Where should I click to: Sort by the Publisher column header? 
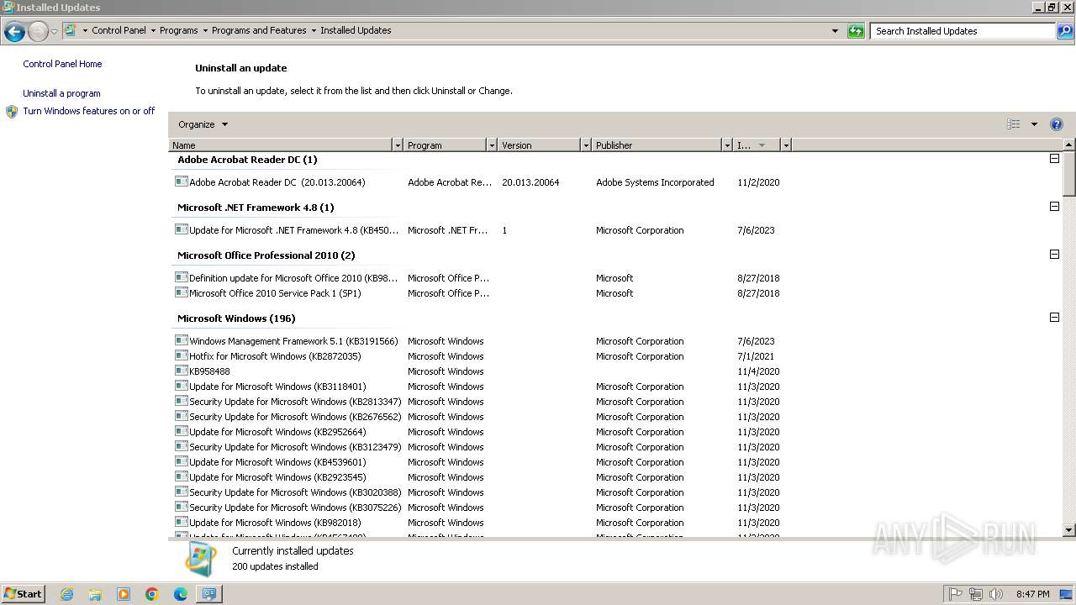pyautogui.click(x=657, y=145)
